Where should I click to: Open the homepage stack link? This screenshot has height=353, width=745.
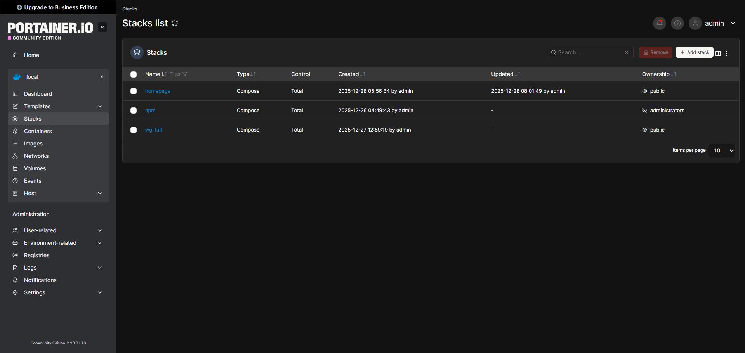[x=158, y=91]
